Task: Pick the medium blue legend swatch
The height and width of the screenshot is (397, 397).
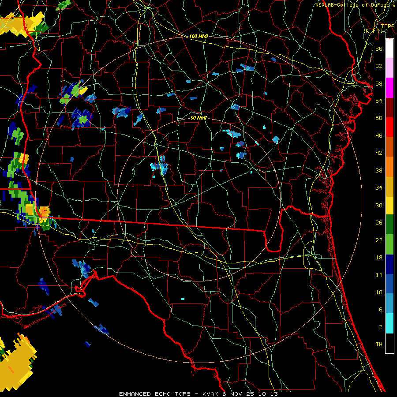Action: click(x=390, y=284)
